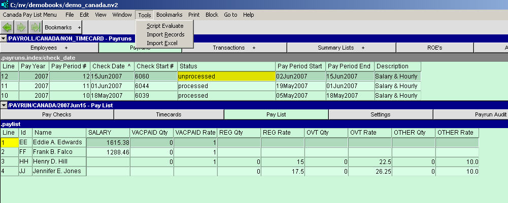Select the yellow unprocessed status cell
Image resolution: width=508 pixels, height=203 pixels.
pos(226,76)
